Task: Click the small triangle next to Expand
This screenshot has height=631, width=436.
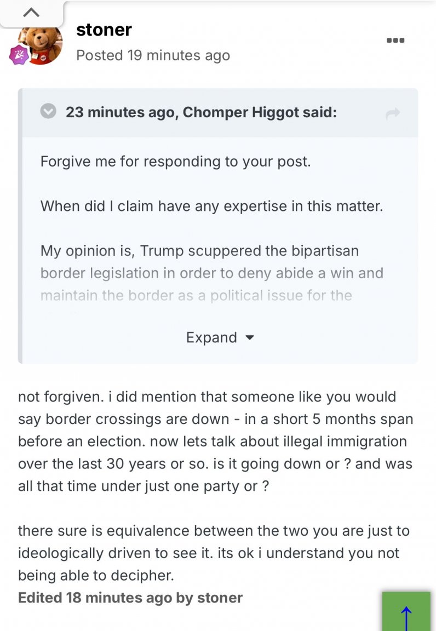Action: [250, 337]
